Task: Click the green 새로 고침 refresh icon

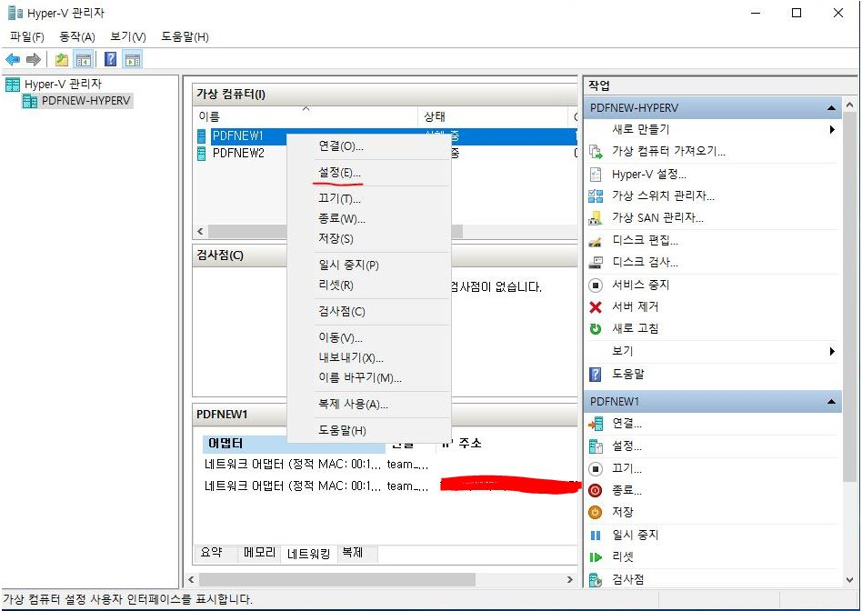Action: click(596, 329)
